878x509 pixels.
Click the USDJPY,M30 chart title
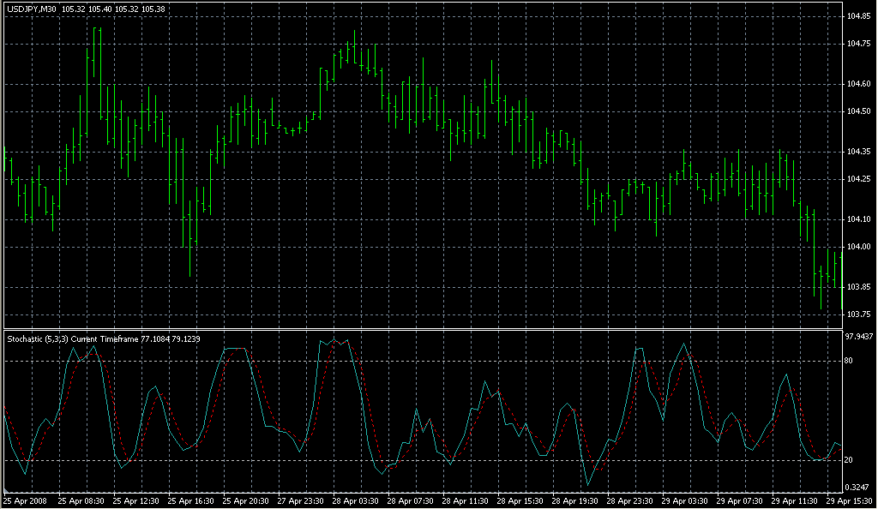pyautogui.click(x=32, y=9)
